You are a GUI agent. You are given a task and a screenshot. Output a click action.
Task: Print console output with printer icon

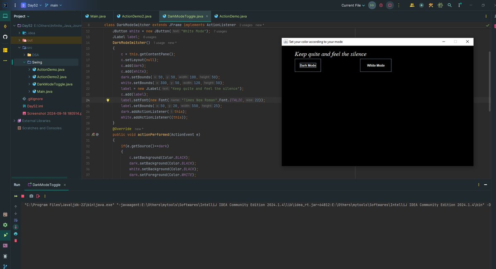(x=16, y=233)
